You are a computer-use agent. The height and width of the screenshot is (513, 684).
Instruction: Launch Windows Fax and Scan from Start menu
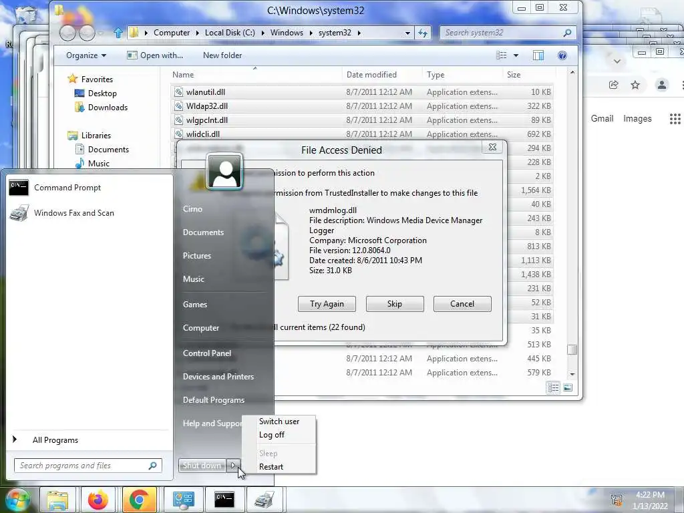pos(62,213)
